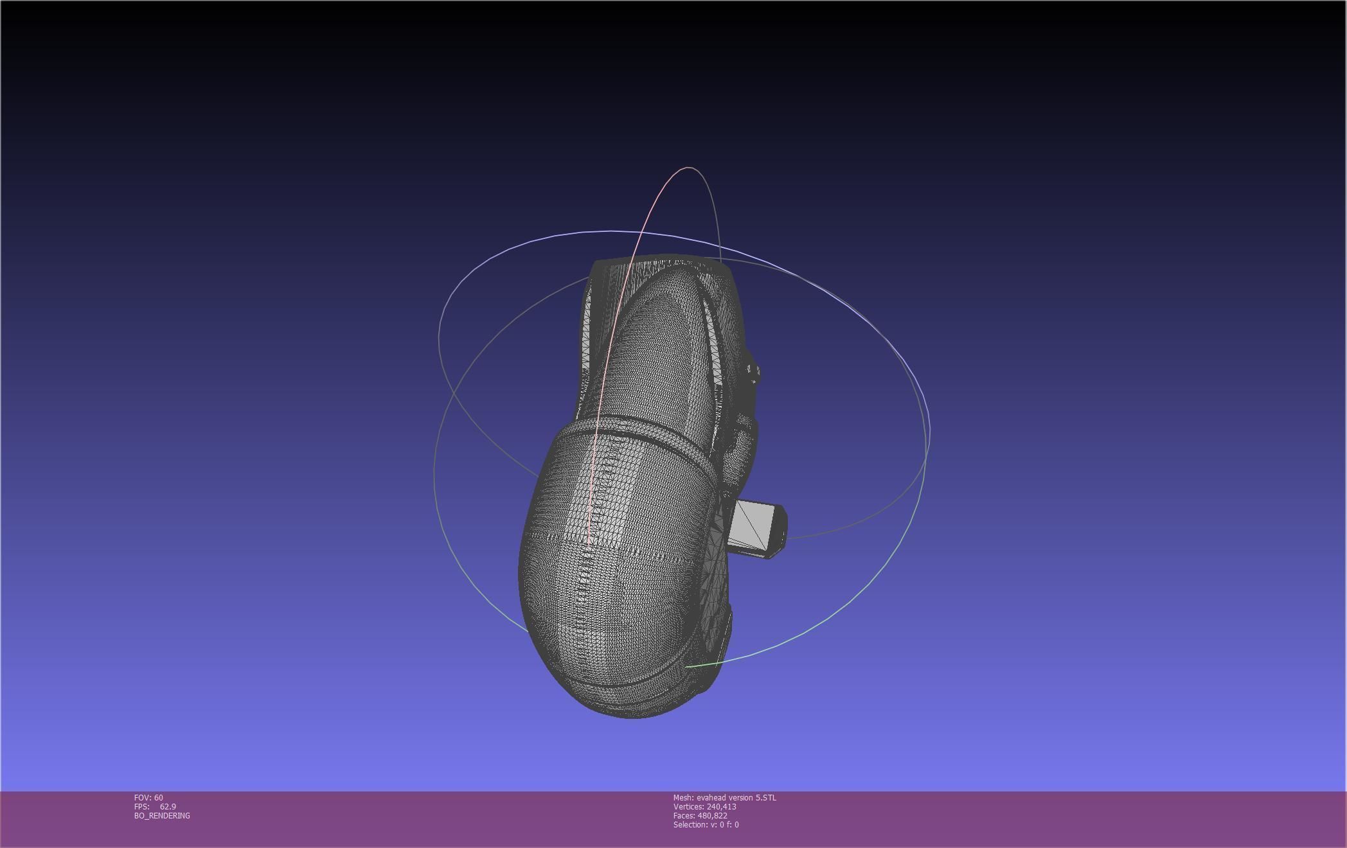Click the BO_RENDERING status label
The image size is (1347, 848).
pyautogui.click(x=162, y=815)
